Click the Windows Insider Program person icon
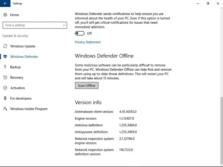223x167 pixels. [x=5, y=109]
